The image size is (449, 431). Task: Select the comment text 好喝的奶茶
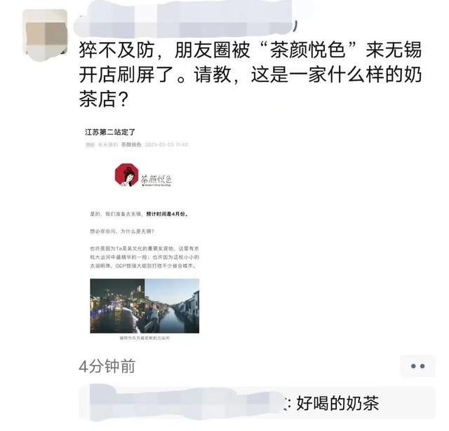pos(338,403)
